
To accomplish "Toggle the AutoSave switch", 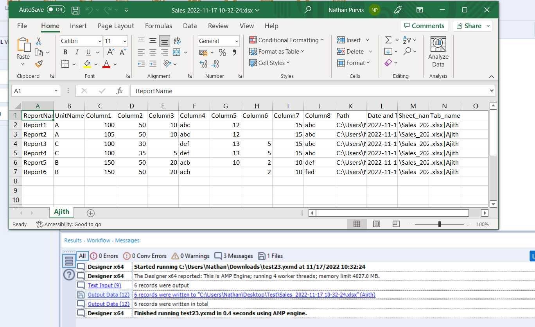I will [x=56, y=10].
